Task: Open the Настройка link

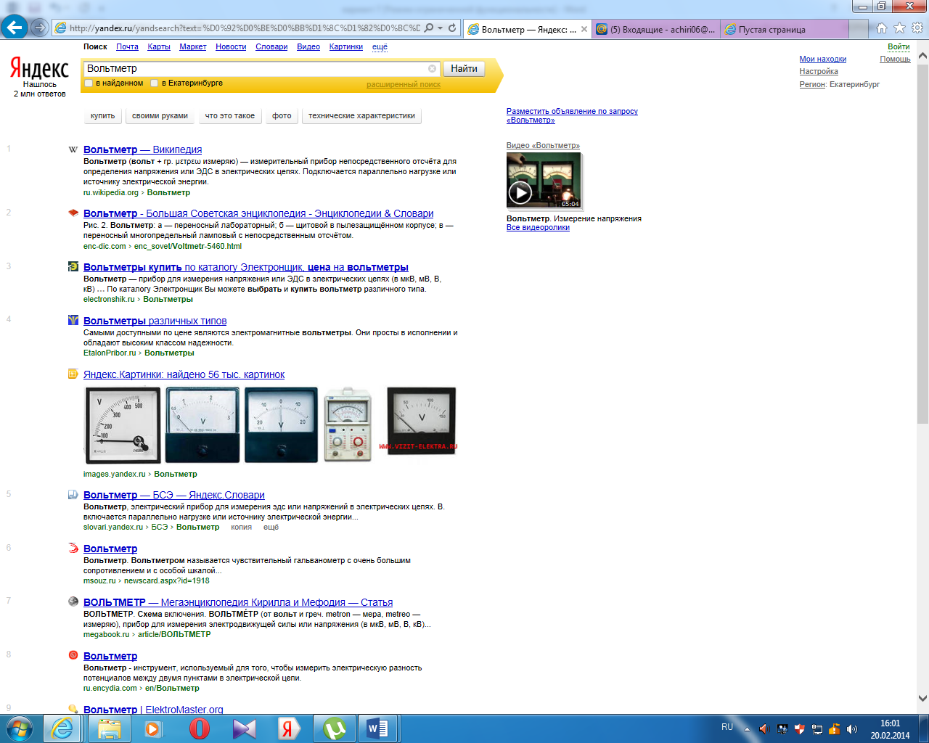Action: 819,71
